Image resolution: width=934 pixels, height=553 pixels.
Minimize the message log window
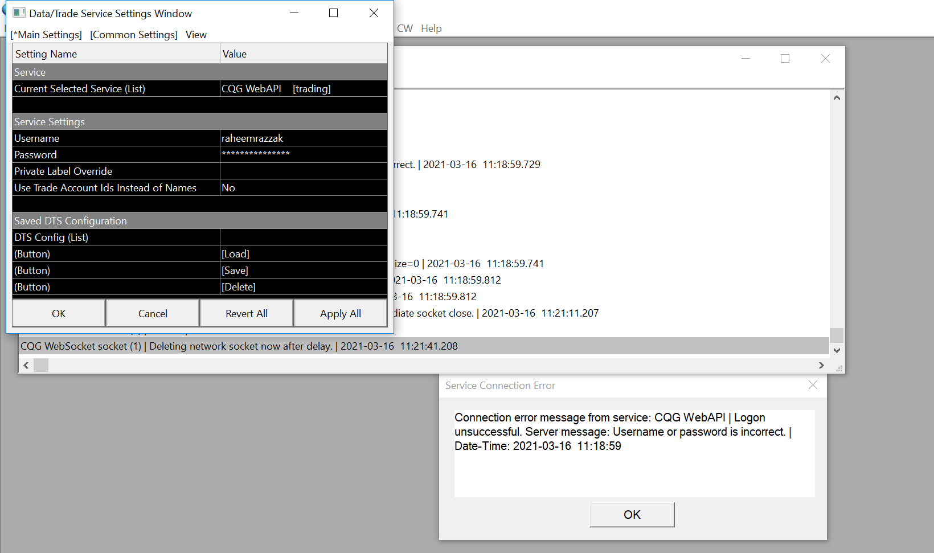(x=745, y=58)
